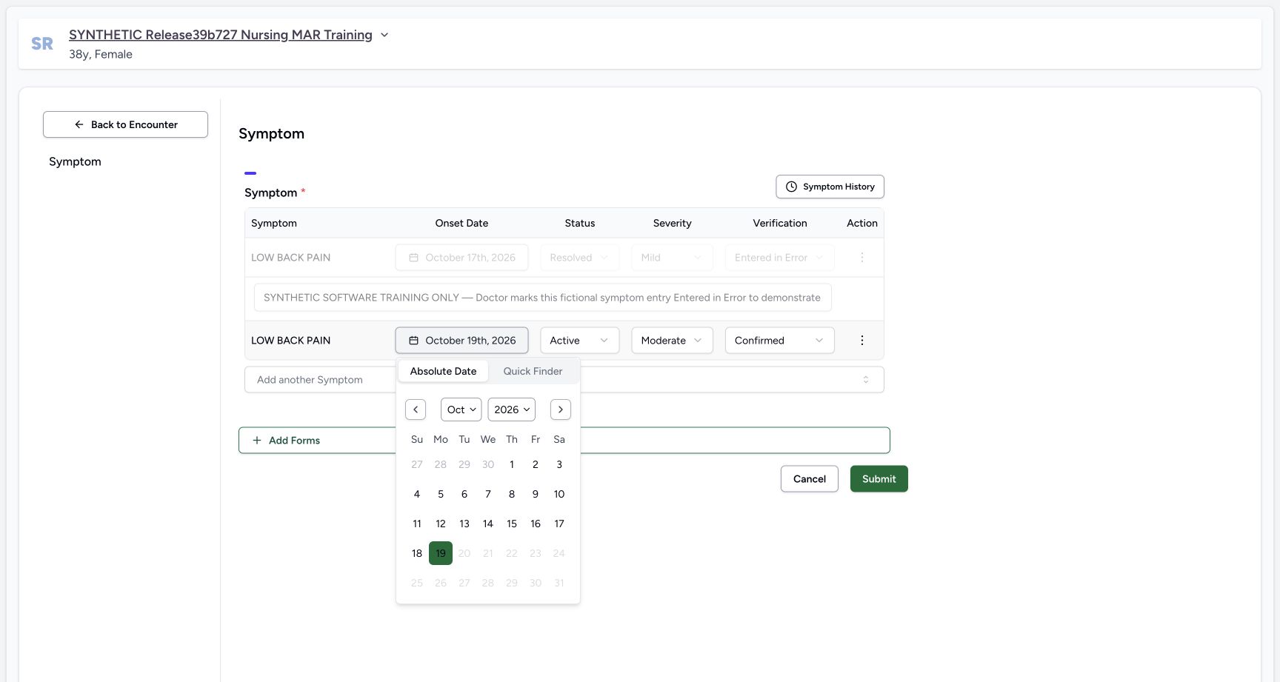Image resolution: width=1280 pixels, height=682 pixels.
Task: Open three-dot menu for Entered in Error row
Action: pos(861,258)
